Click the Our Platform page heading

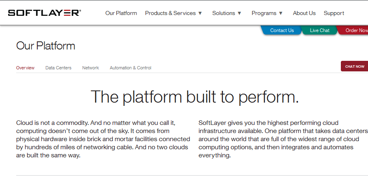[46, 46]
